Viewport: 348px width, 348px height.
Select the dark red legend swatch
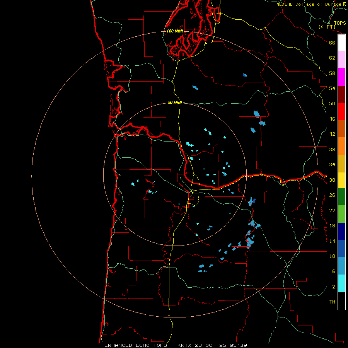341,94
